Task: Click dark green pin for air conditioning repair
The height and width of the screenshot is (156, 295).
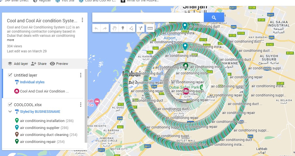Action: click(17, 142)
